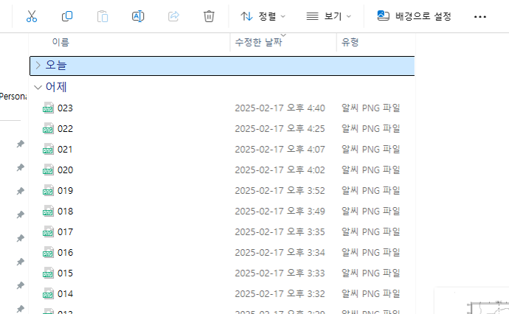The image size is (509, 314).
Task: Open the 정렬 sort dropdown
Action: [x=263, y=16]
